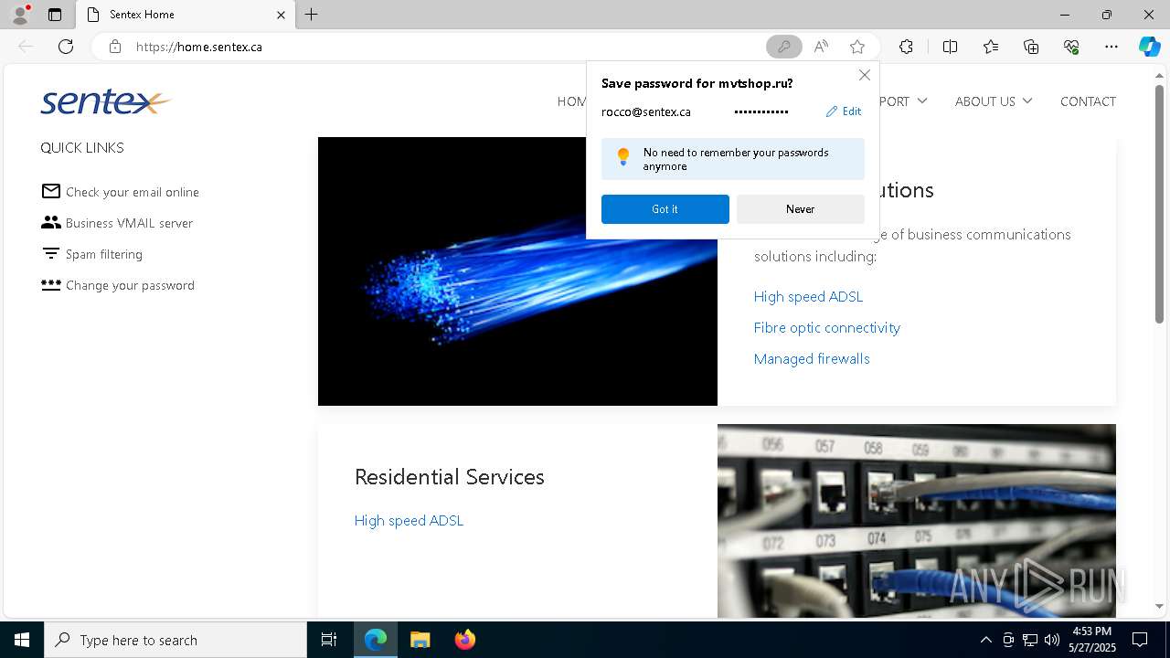Click the Edge taskbar icon

coord(376,640)
